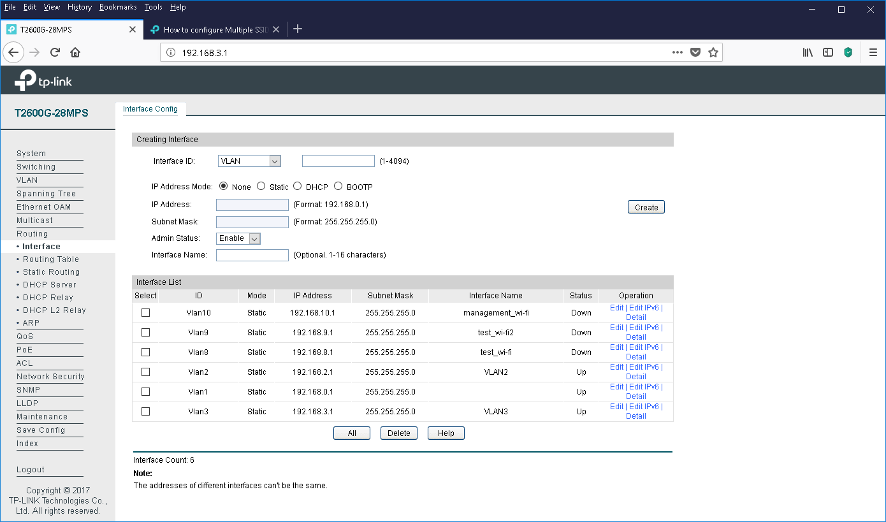The width and height of the screenshot is (886, 522).
Task: Open Static Routing submenu item
Action: (52, 272)
